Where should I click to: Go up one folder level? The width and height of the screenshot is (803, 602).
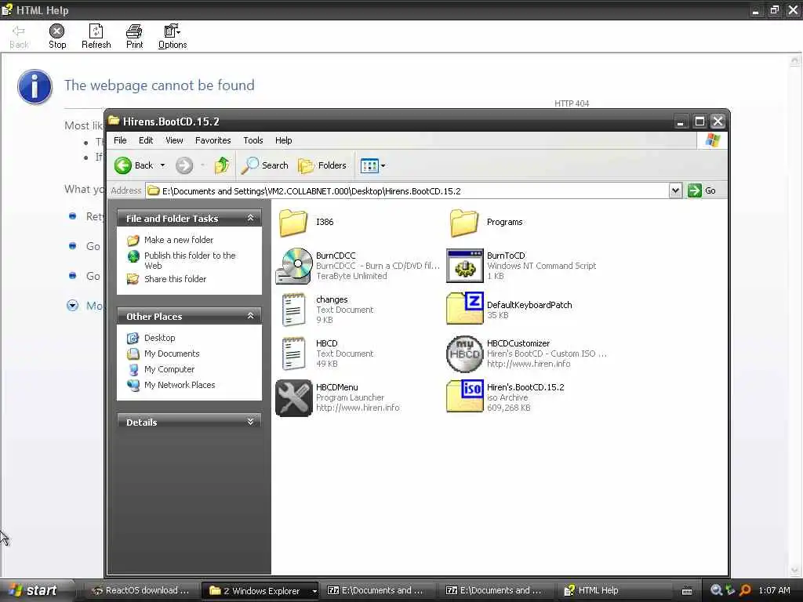(222, 165)
